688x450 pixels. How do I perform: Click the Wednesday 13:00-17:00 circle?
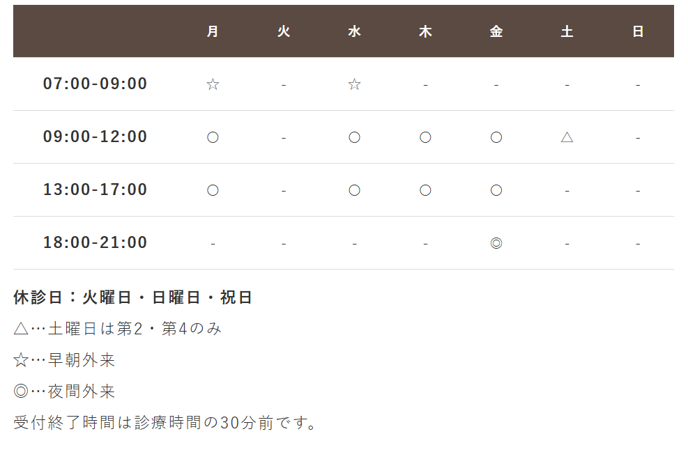coord(354,190)
